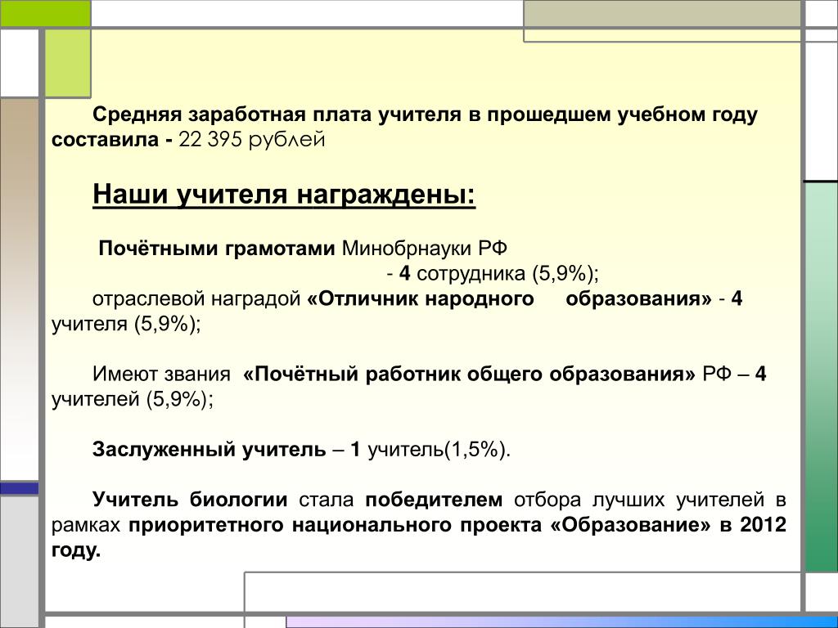This screenshot has height=628, width=838.
Task: Click the salary value "22 395 рублей"
Action: point(252,140)
